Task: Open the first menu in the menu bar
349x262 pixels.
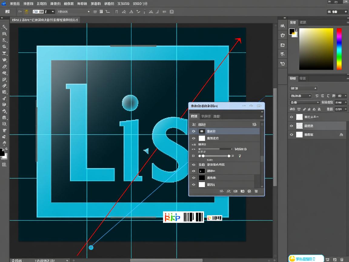Action: point(15,4)
